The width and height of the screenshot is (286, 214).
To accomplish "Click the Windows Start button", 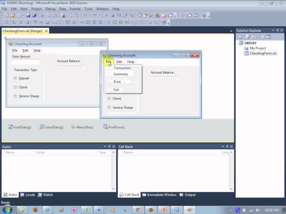I will point(7,210).
